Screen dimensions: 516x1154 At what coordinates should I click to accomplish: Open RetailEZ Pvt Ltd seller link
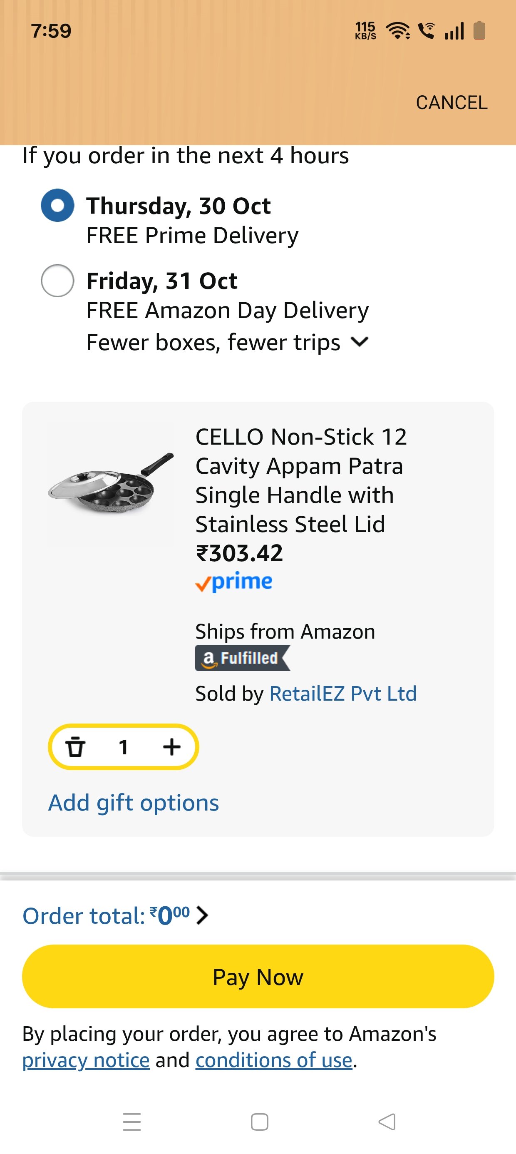click(x=342, y=694)
